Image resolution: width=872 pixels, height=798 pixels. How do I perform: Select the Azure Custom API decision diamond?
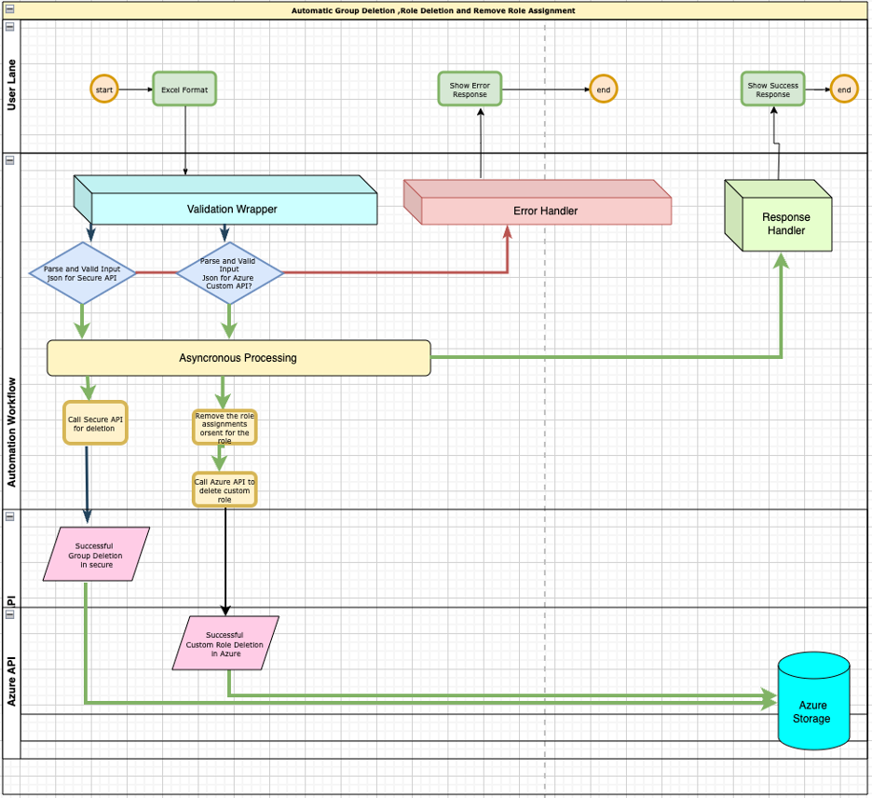pos(229,273)
